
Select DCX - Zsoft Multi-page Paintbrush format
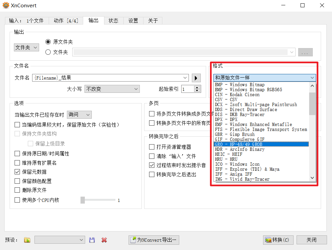261,105
